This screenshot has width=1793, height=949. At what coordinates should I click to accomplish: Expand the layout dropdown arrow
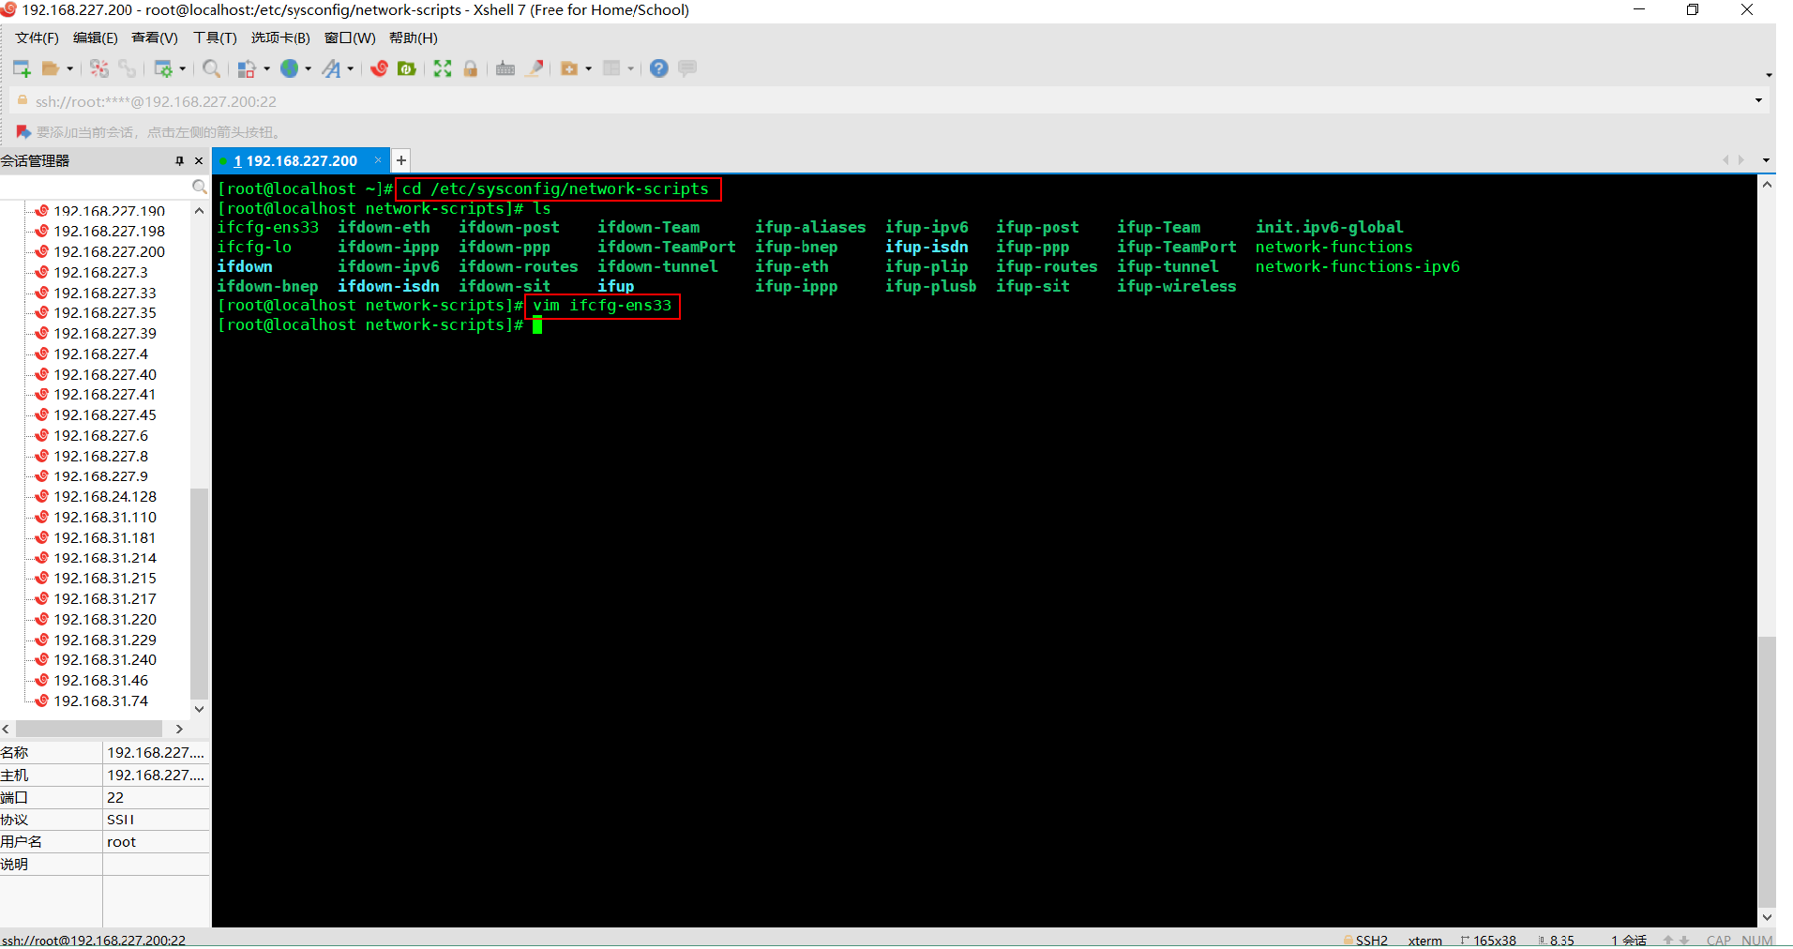[x=630, y=68]
